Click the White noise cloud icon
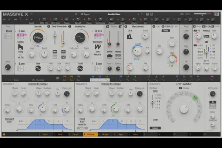 point(110,56)
